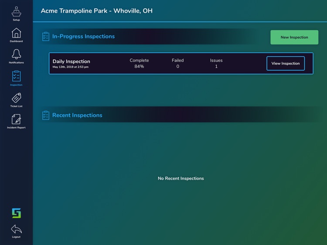327x245 pixels.
Task: Click the green-blue S logo in sidebar
Action: [16, 213]
